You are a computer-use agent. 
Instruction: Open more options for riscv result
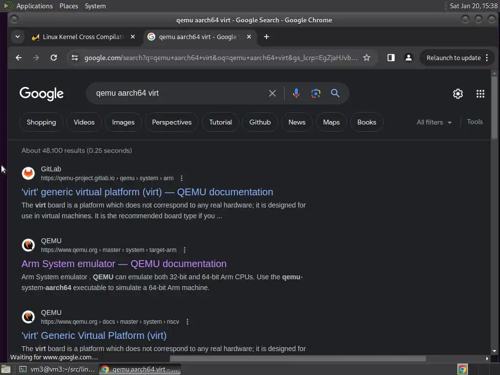pos(187,322)
